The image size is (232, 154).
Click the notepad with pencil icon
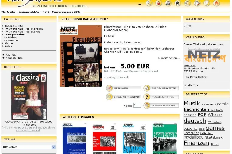tap(197, 3)
